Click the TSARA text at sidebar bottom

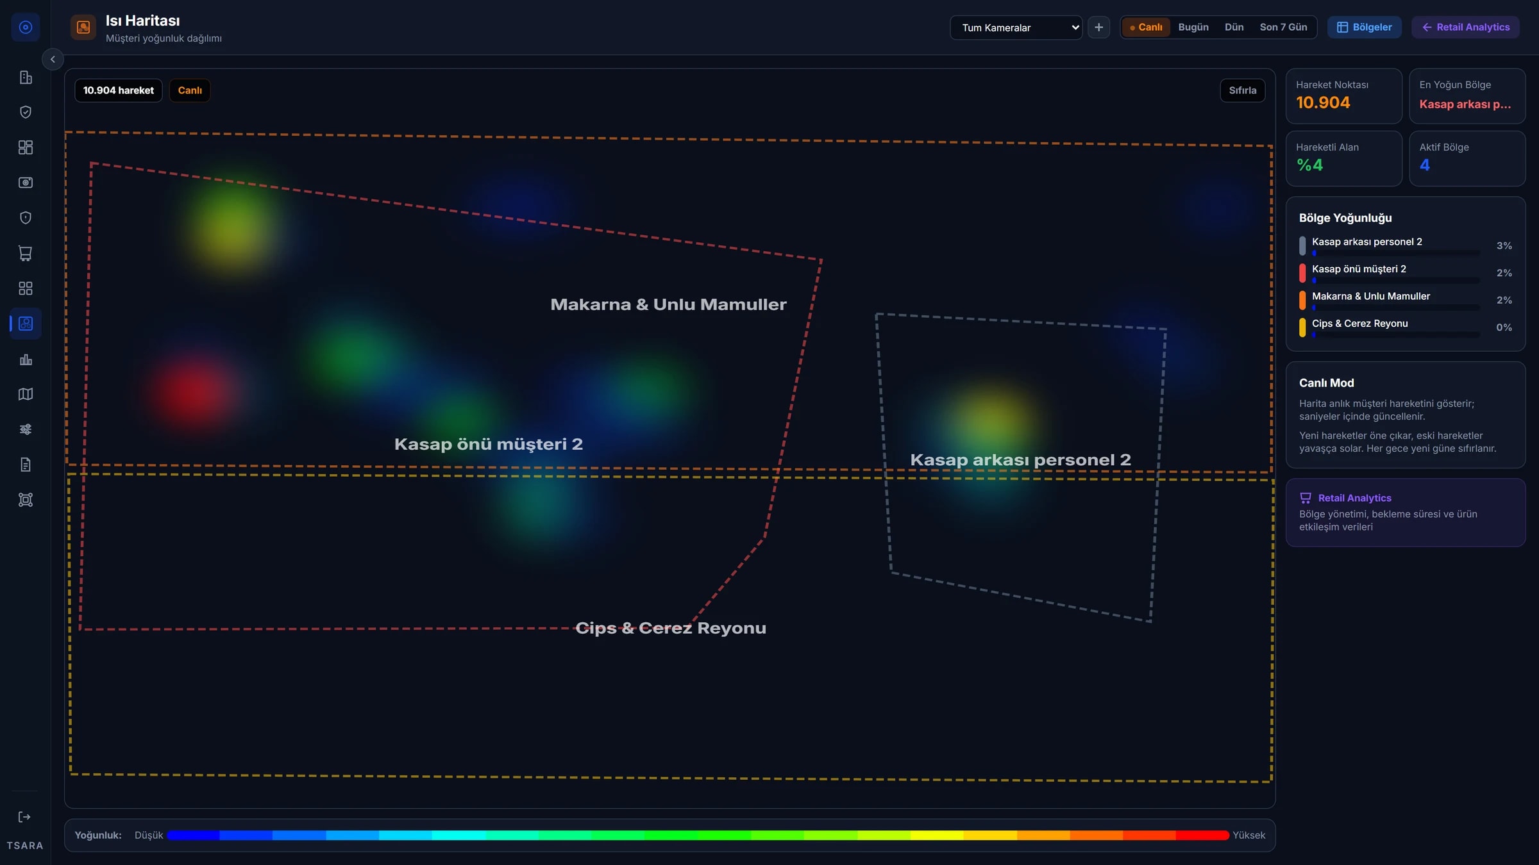coord(25,846)
